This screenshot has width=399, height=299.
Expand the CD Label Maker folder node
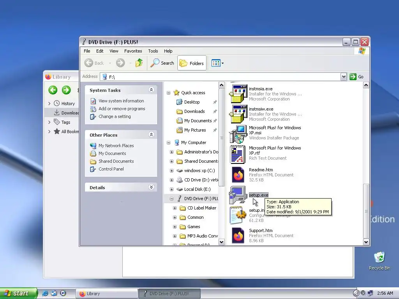[175, 208]
